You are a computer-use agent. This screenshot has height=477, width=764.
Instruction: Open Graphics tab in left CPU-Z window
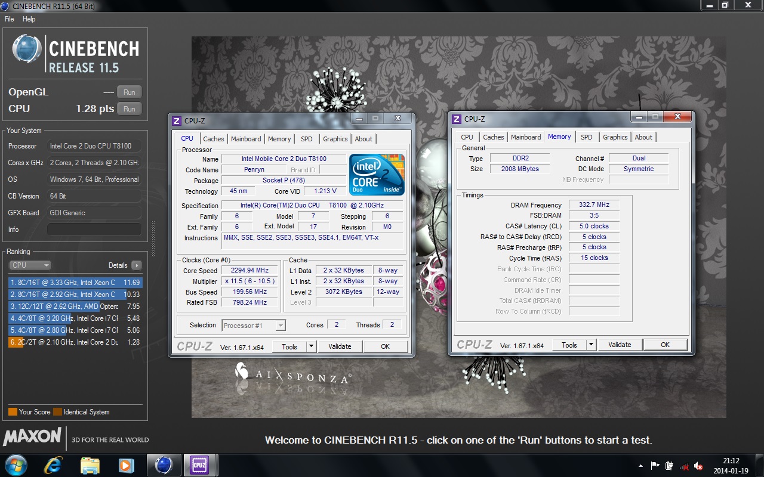tap(335, 139)
